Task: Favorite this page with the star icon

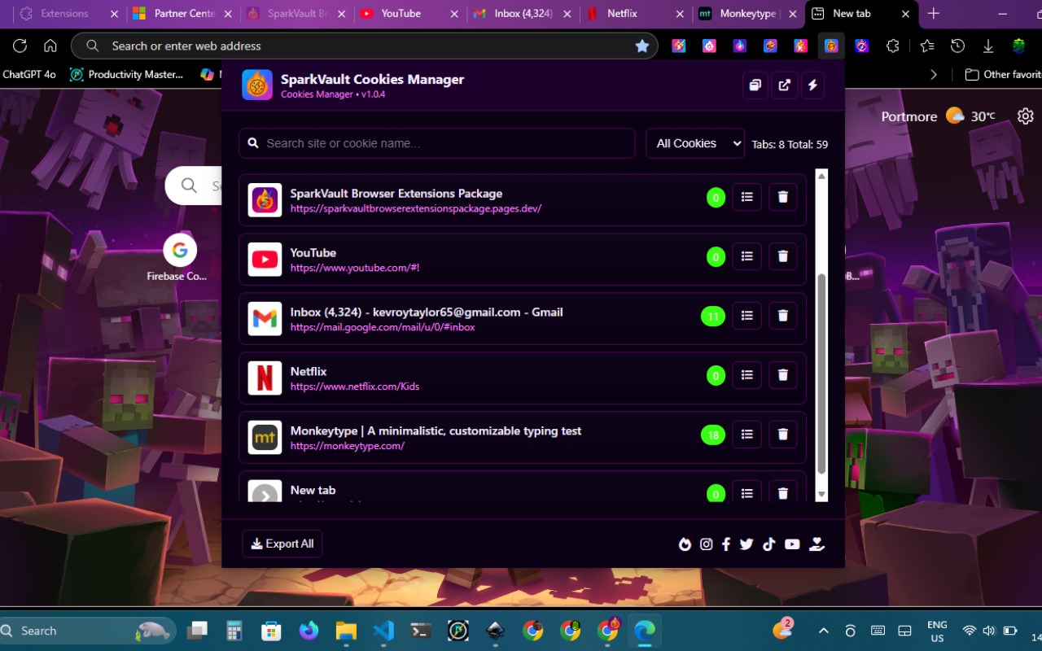Action: [642, 46]
